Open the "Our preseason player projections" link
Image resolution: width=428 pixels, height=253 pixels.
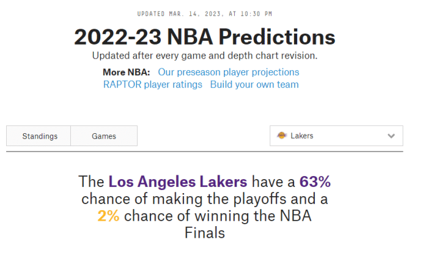pos(229,72)
